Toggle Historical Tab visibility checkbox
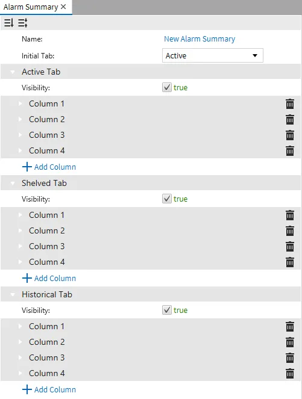The image size is (302, 399). click(x=167, y=310)
